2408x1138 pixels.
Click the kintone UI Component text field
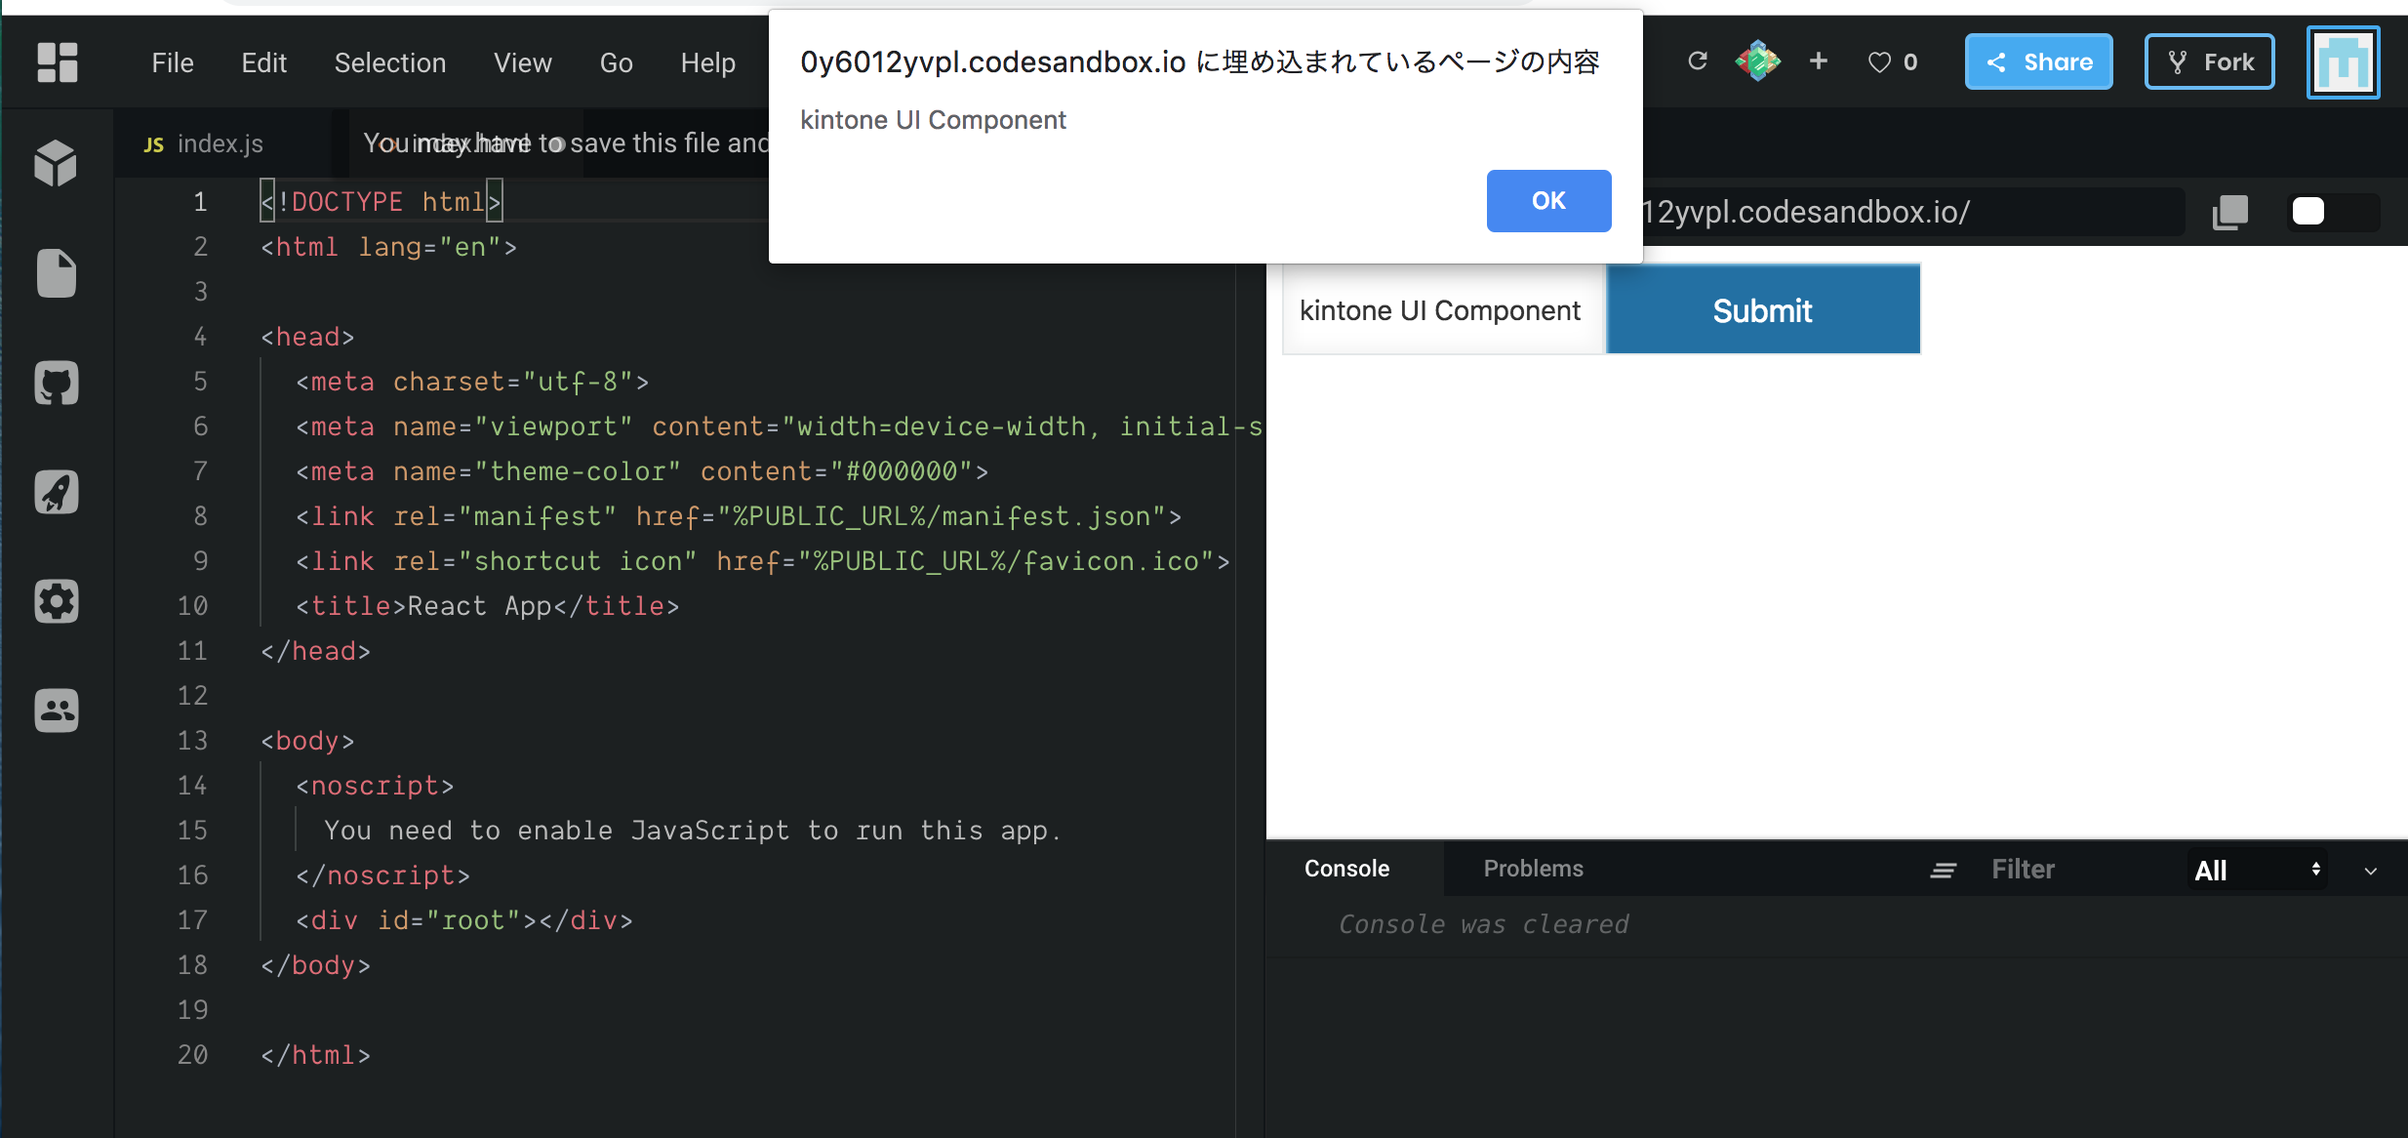1443,310
